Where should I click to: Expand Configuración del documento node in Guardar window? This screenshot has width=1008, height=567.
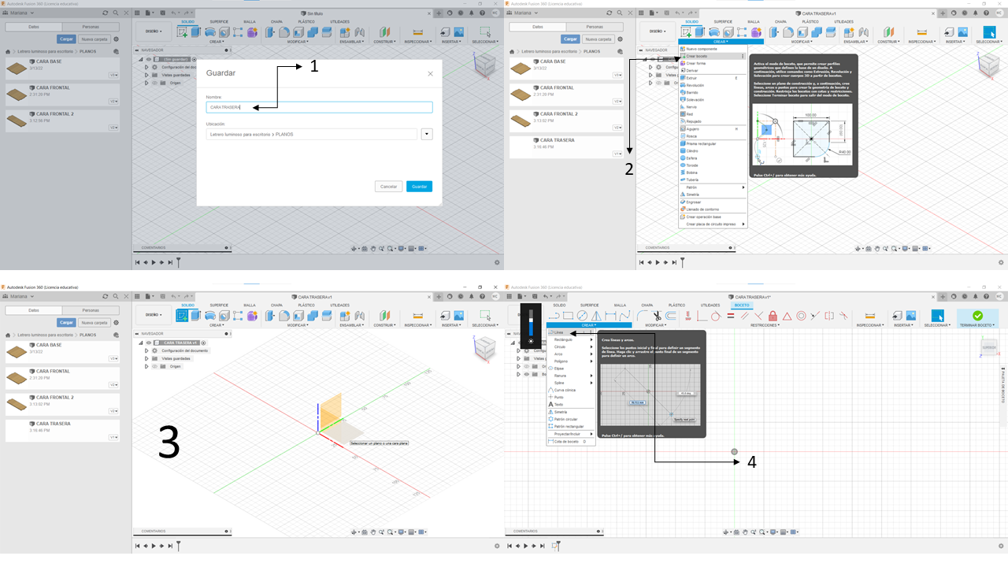click(146, 67)
